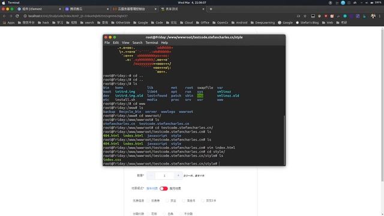Viewport: 384px width, 216px height.
Task: Click the page's vertical scrollbar on the right
Action: point(382,106)
